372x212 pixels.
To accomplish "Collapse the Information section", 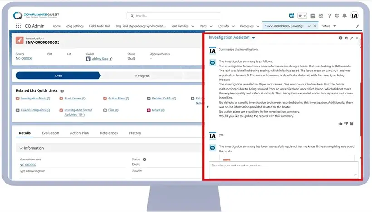I will point(20,148).
